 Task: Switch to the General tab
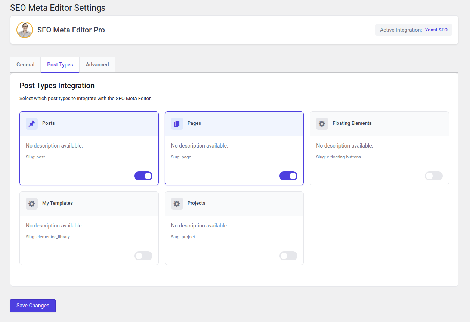[25, 65]
